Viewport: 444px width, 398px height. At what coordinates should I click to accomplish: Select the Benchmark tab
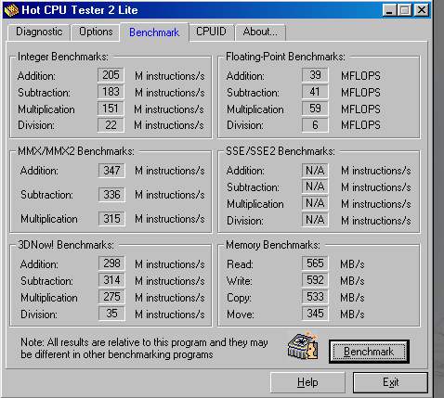154,32
